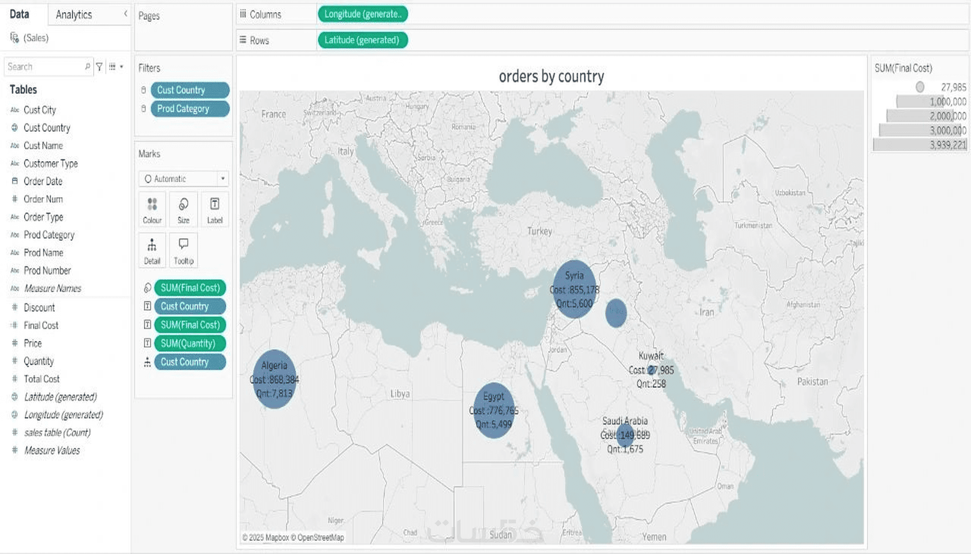Click the 27,985 size legend circle

click(920, 87)
